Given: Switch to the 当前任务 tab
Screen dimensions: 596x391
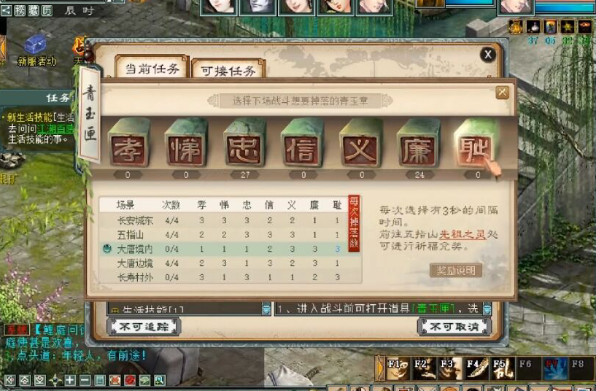Looking at the screenshot, I should [x=152, y=68].
